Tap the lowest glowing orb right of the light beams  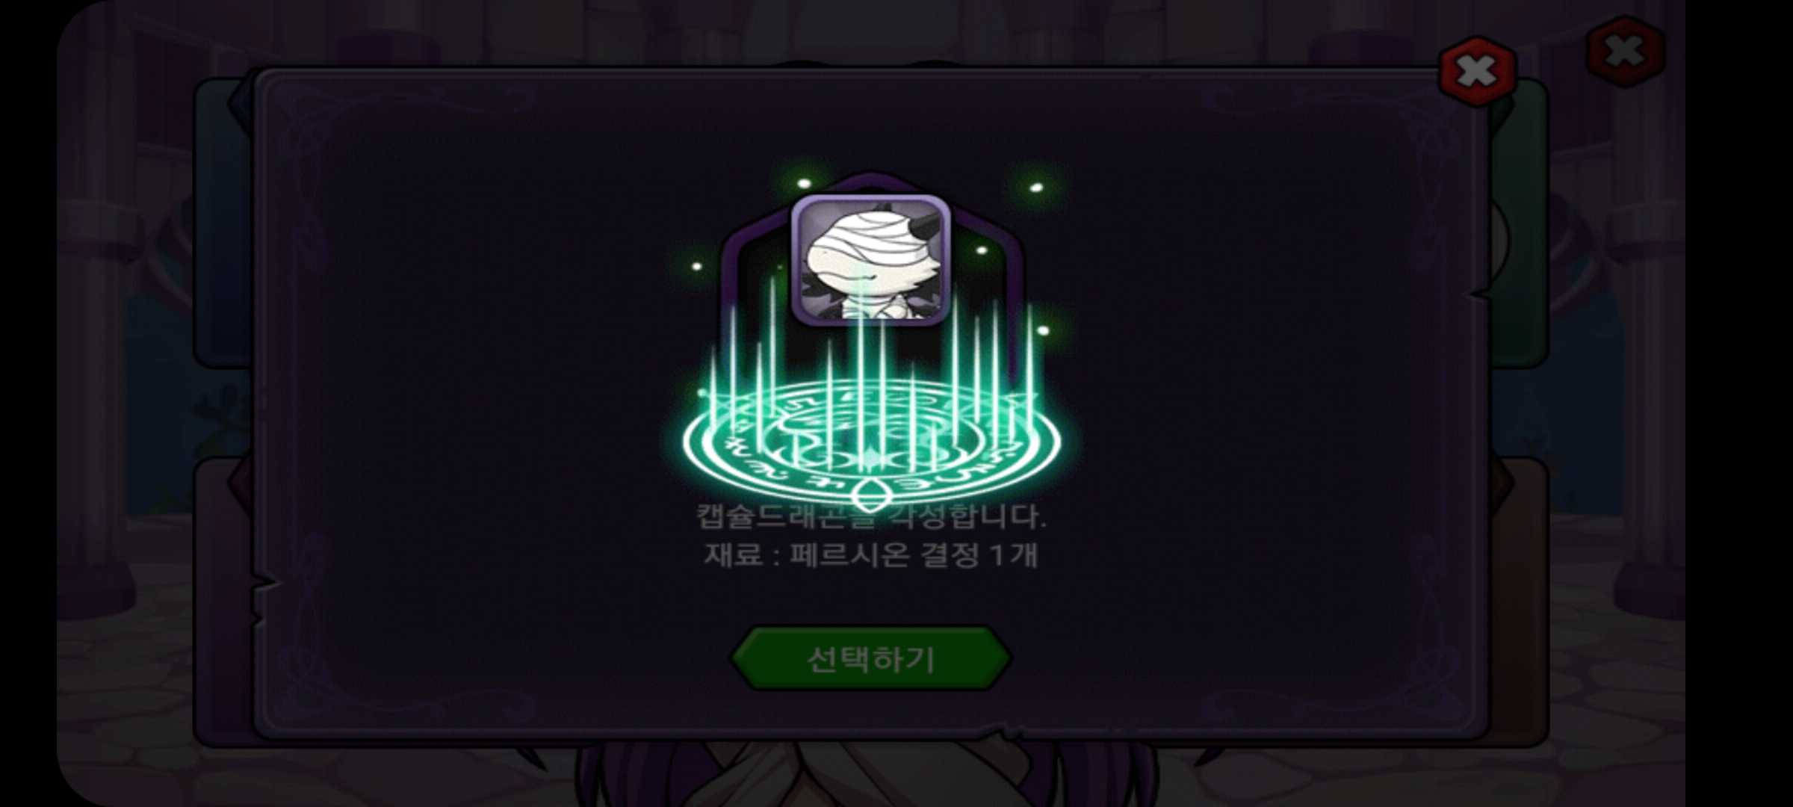[1043, 330]
